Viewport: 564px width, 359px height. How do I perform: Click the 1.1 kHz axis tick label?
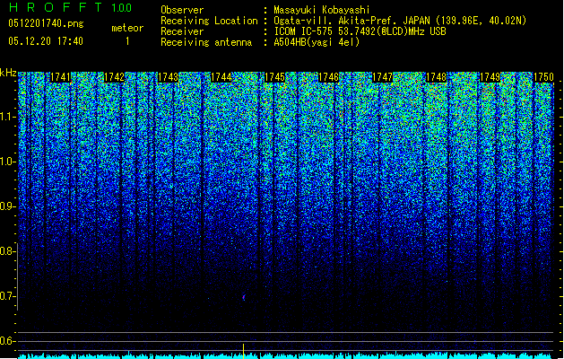pyautogui.click(x=6, y=117)
